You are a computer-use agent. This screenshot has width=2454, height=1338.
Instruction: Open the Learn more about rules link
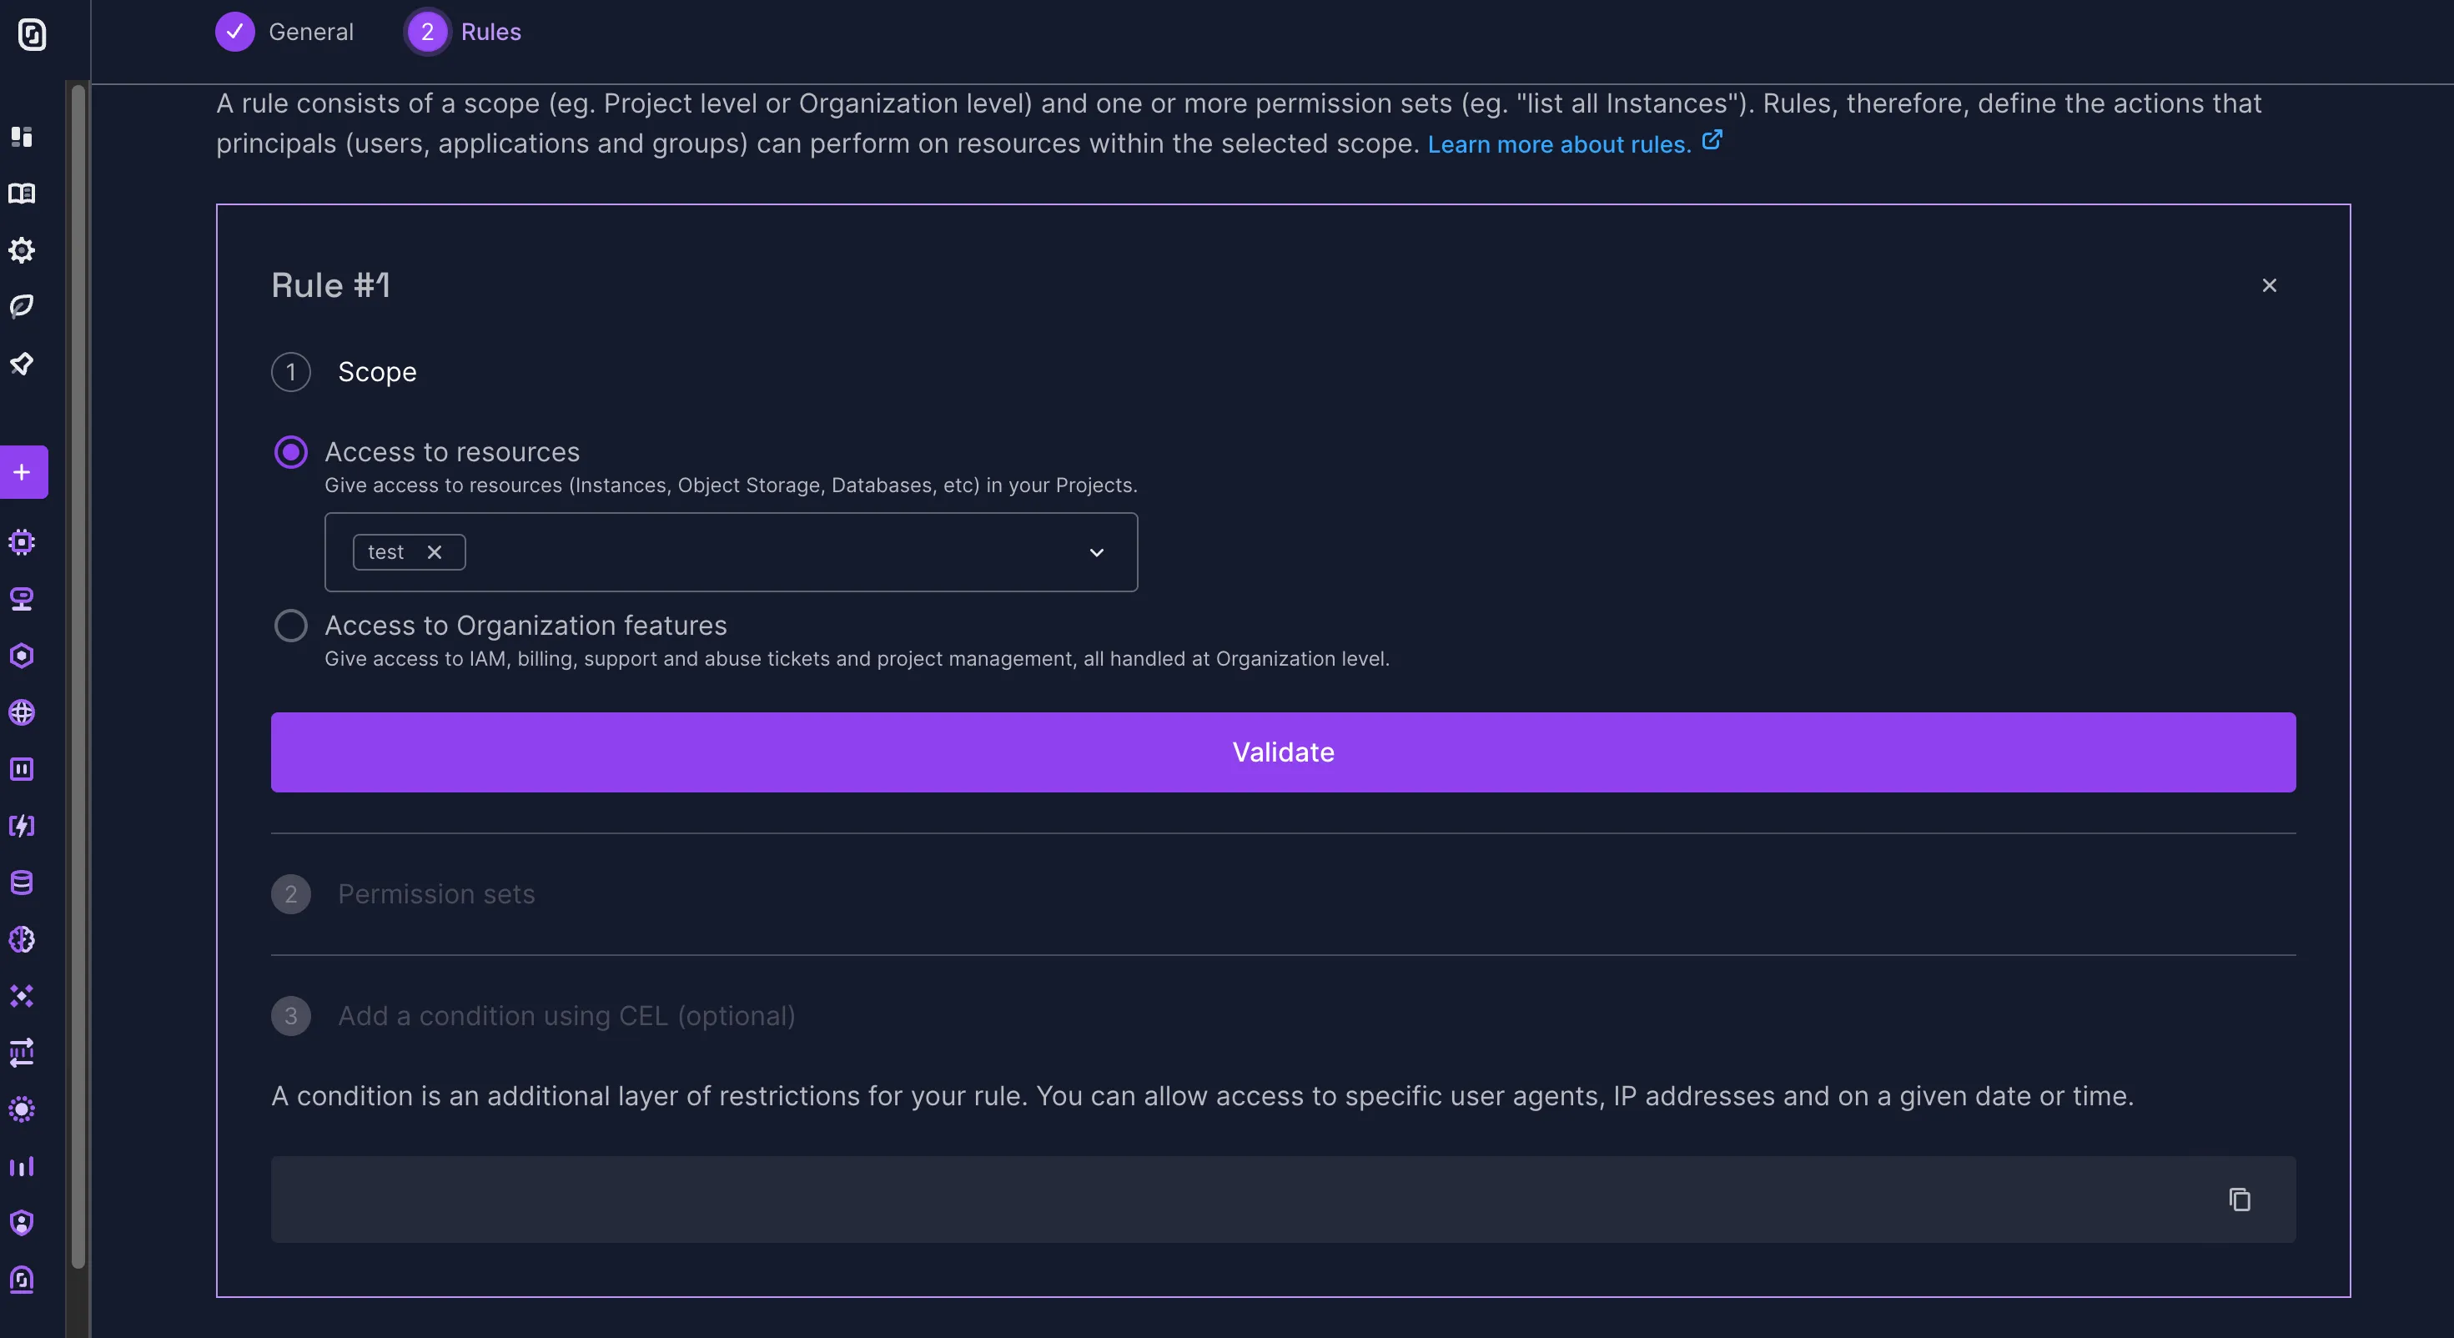point(1558,144)
